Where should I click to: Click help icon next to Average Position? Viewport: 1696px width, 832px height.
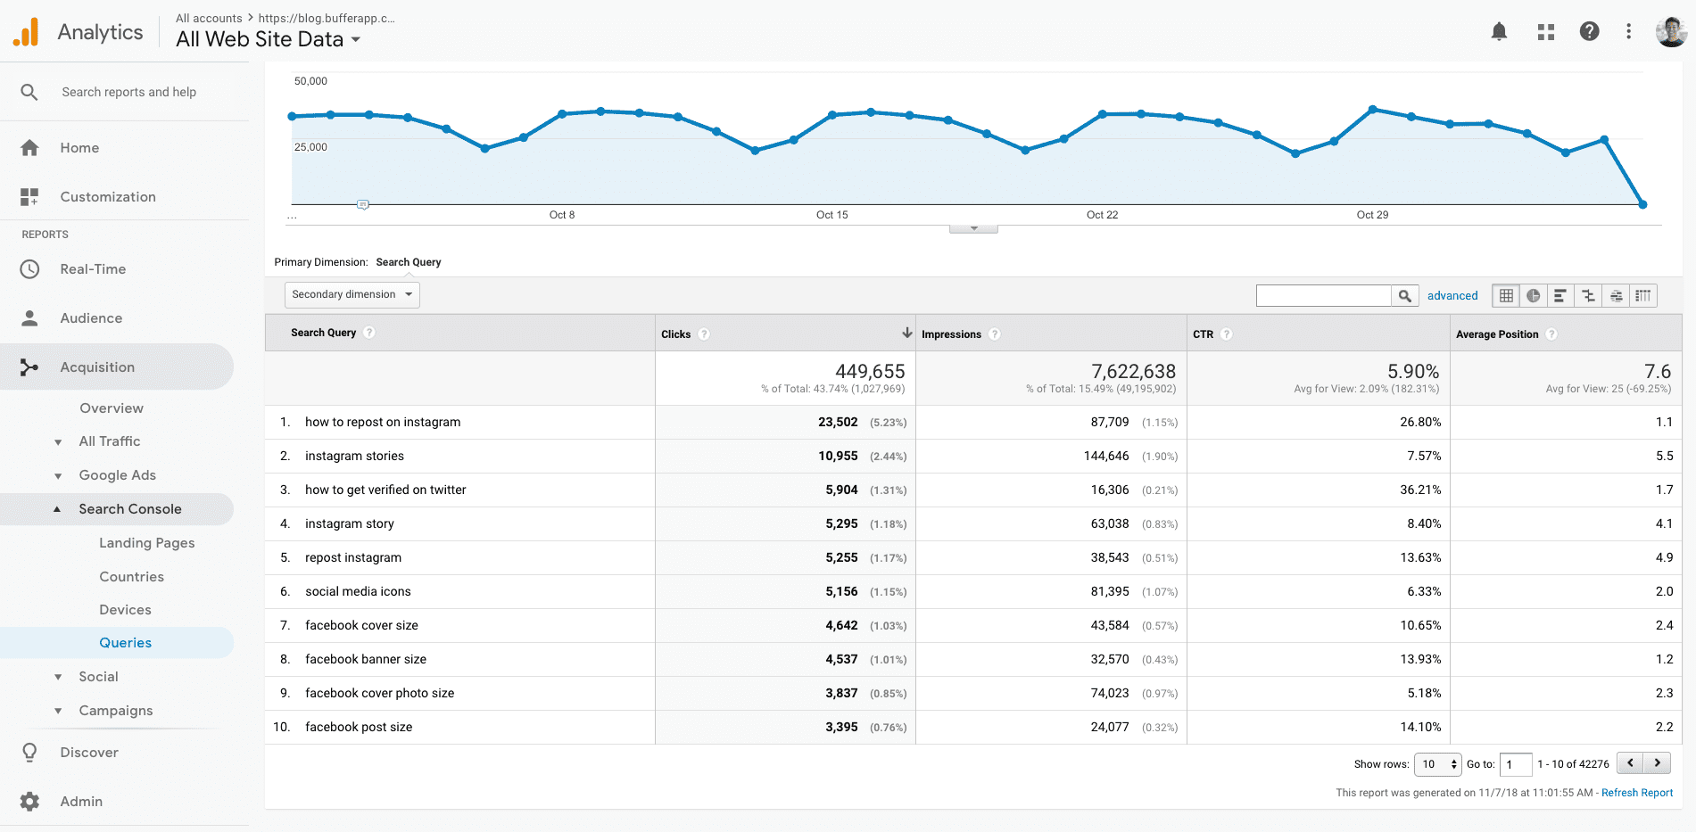tap(1551, 334)
